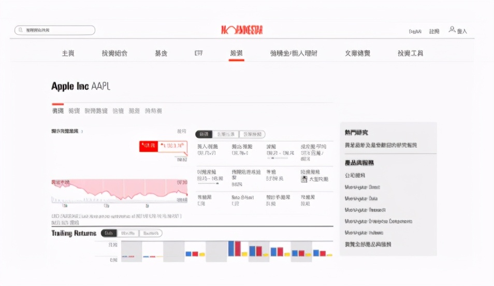Click the Apple Inc AAPL heading
The width and height of the screenshot is (494, 286).
[81, 86]
